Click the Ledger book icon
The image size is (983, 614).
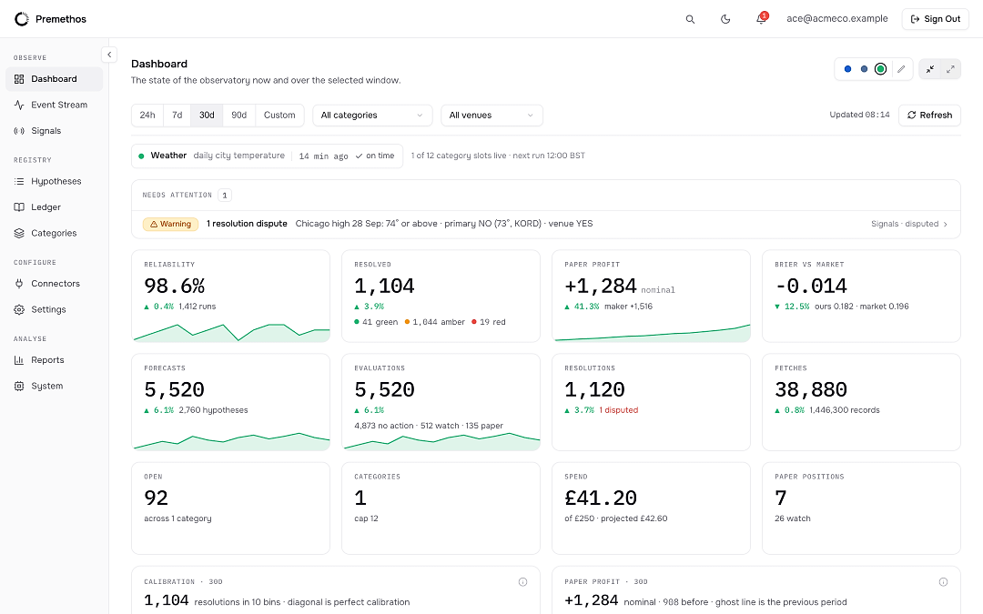pos(19,206)
